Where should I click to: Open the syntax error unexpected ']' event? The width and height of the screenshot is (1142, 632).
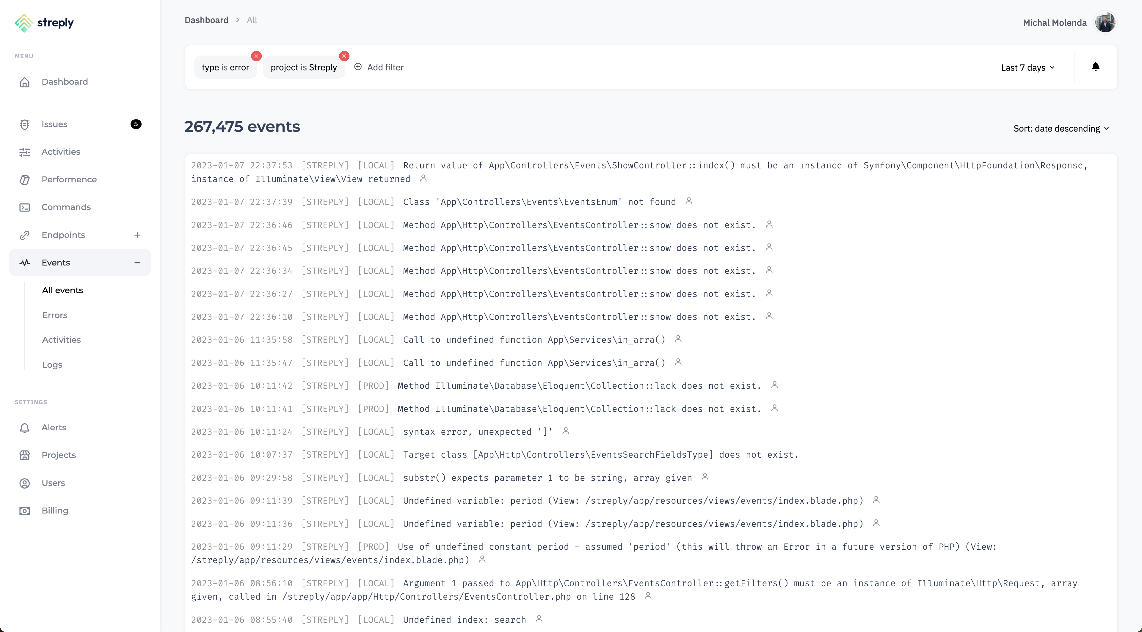pos(477,432)
